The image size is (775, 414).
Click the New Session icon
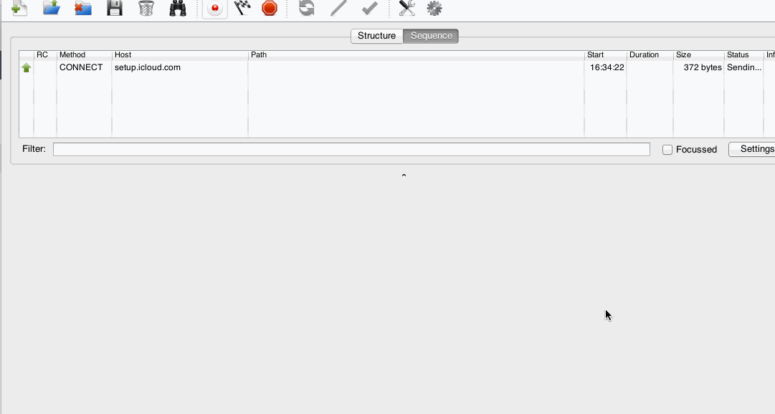(19, 8)
